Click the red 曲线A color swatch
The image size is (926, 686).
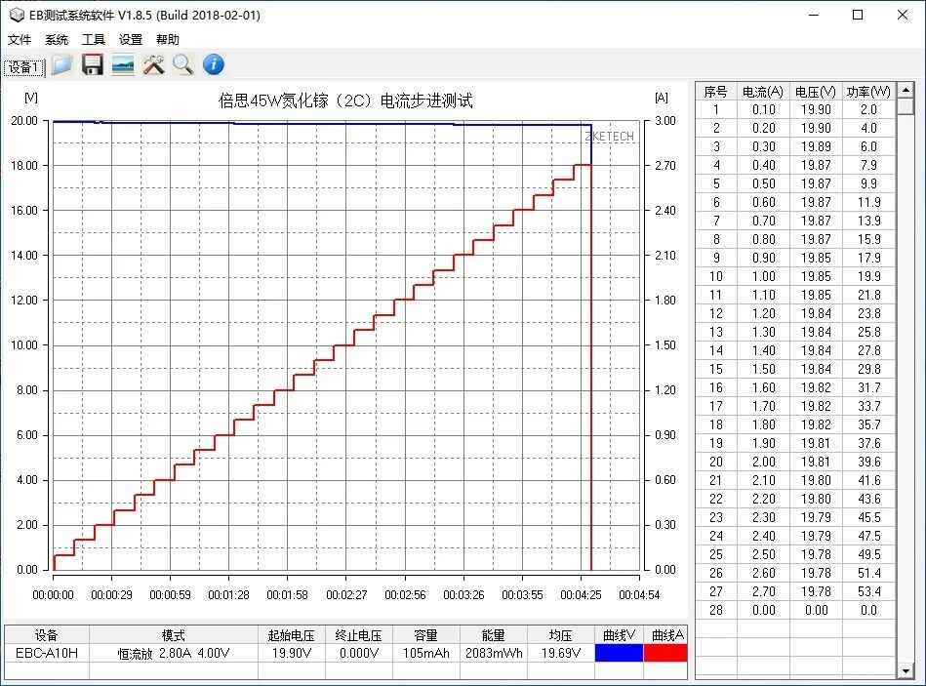point(665,653)
